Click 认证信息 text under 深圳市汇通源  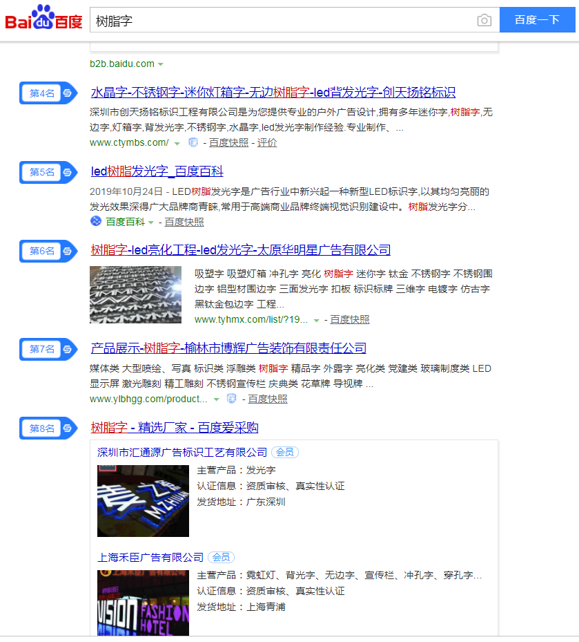coord(271,486)
